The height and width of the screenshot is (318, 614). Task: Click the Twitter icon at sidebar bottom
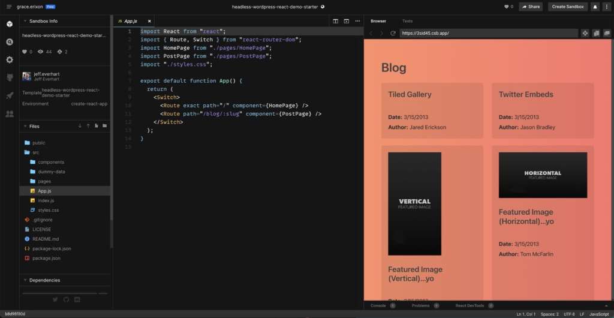click(x=55, y=299)
